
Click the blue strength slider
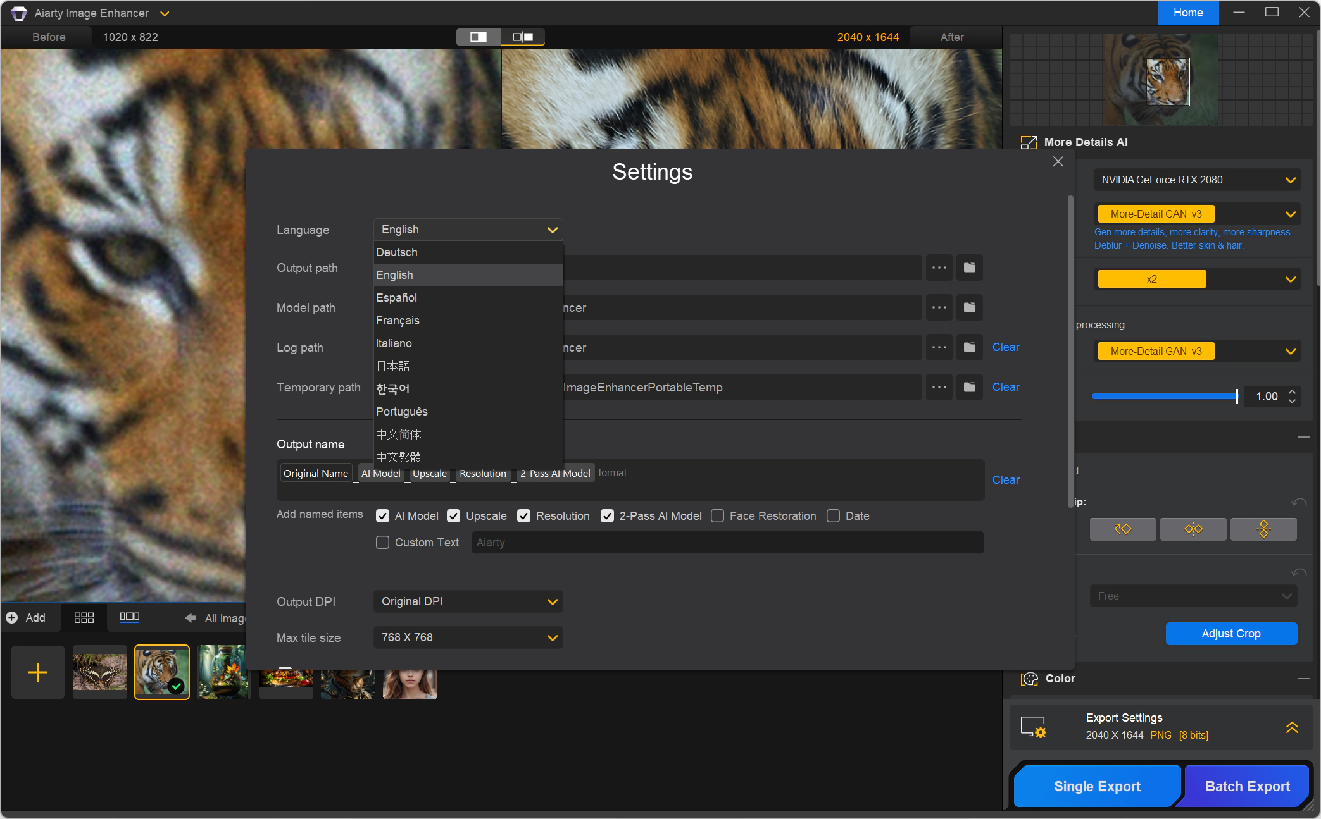(x=1163, y=397)
